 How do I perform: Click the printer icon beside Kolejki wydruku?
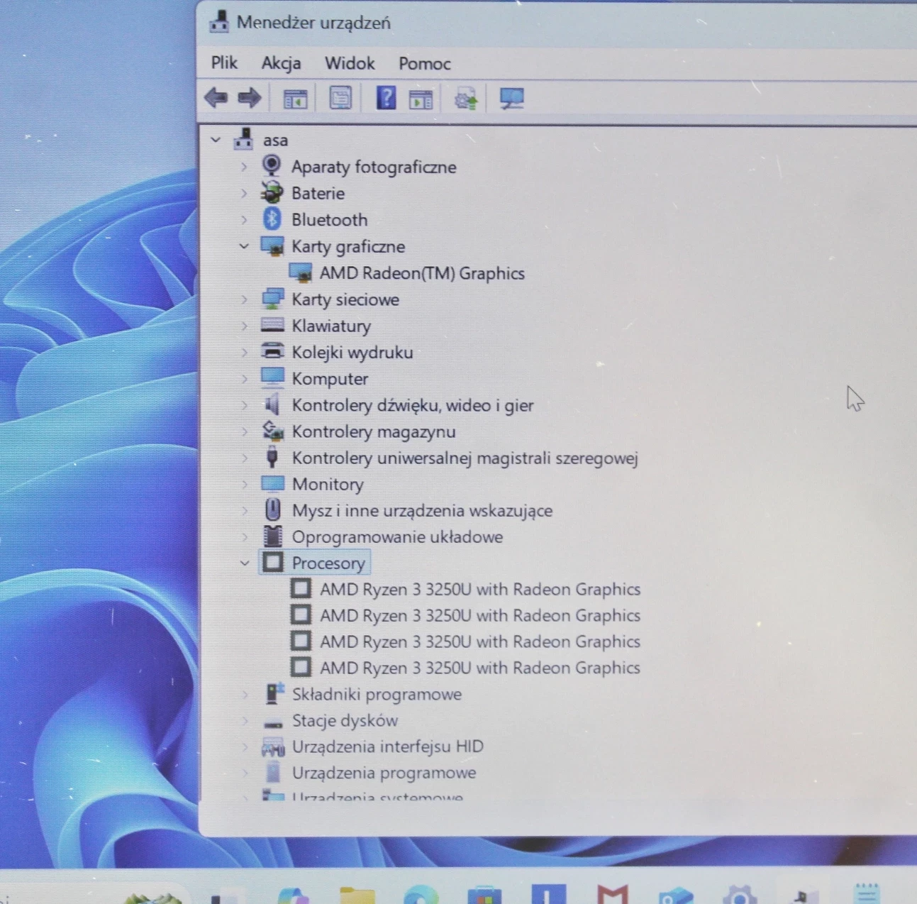pos(272,351)
